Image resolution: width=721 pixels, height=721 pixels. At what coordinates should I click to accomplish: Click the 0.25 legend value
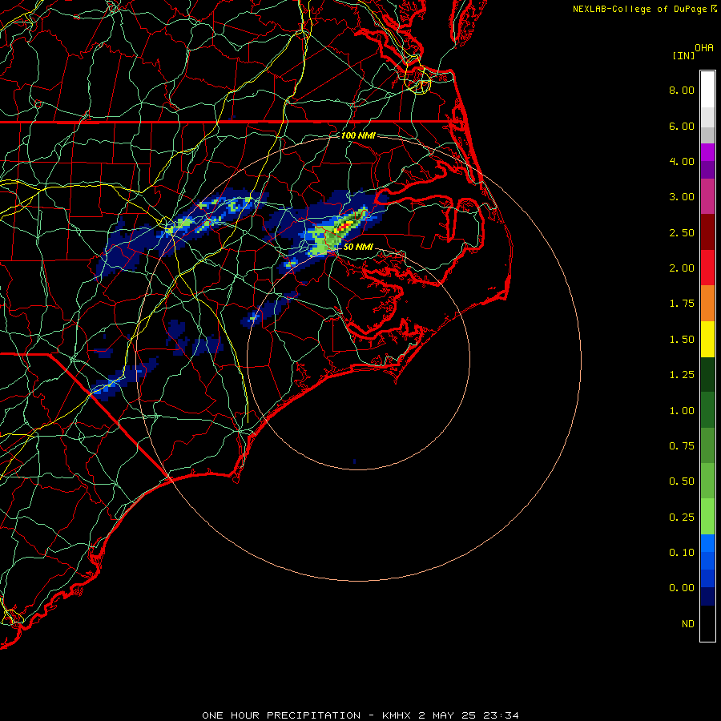coord(682,518)
